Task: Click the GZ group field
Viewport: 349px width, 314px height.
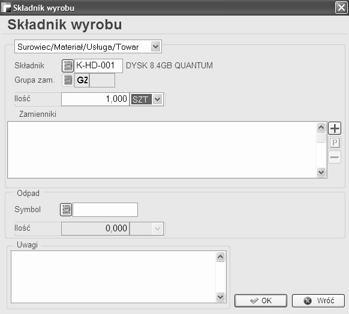Action: [x=82, y=80]
